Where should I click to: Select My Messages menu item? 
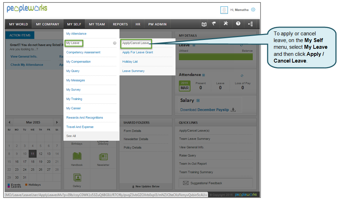click(75, 80)
